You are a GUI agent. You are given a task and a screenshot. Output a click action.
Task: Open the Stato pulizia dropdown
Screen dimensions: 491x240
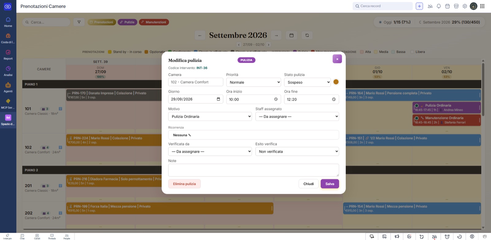click(307, 82)
